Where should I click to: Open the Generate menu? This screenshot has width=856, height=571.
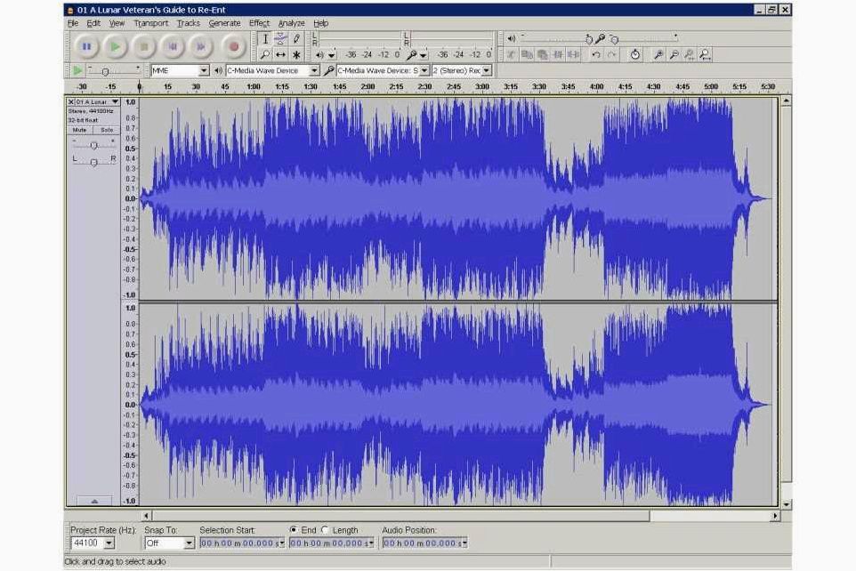click(224, 23)
